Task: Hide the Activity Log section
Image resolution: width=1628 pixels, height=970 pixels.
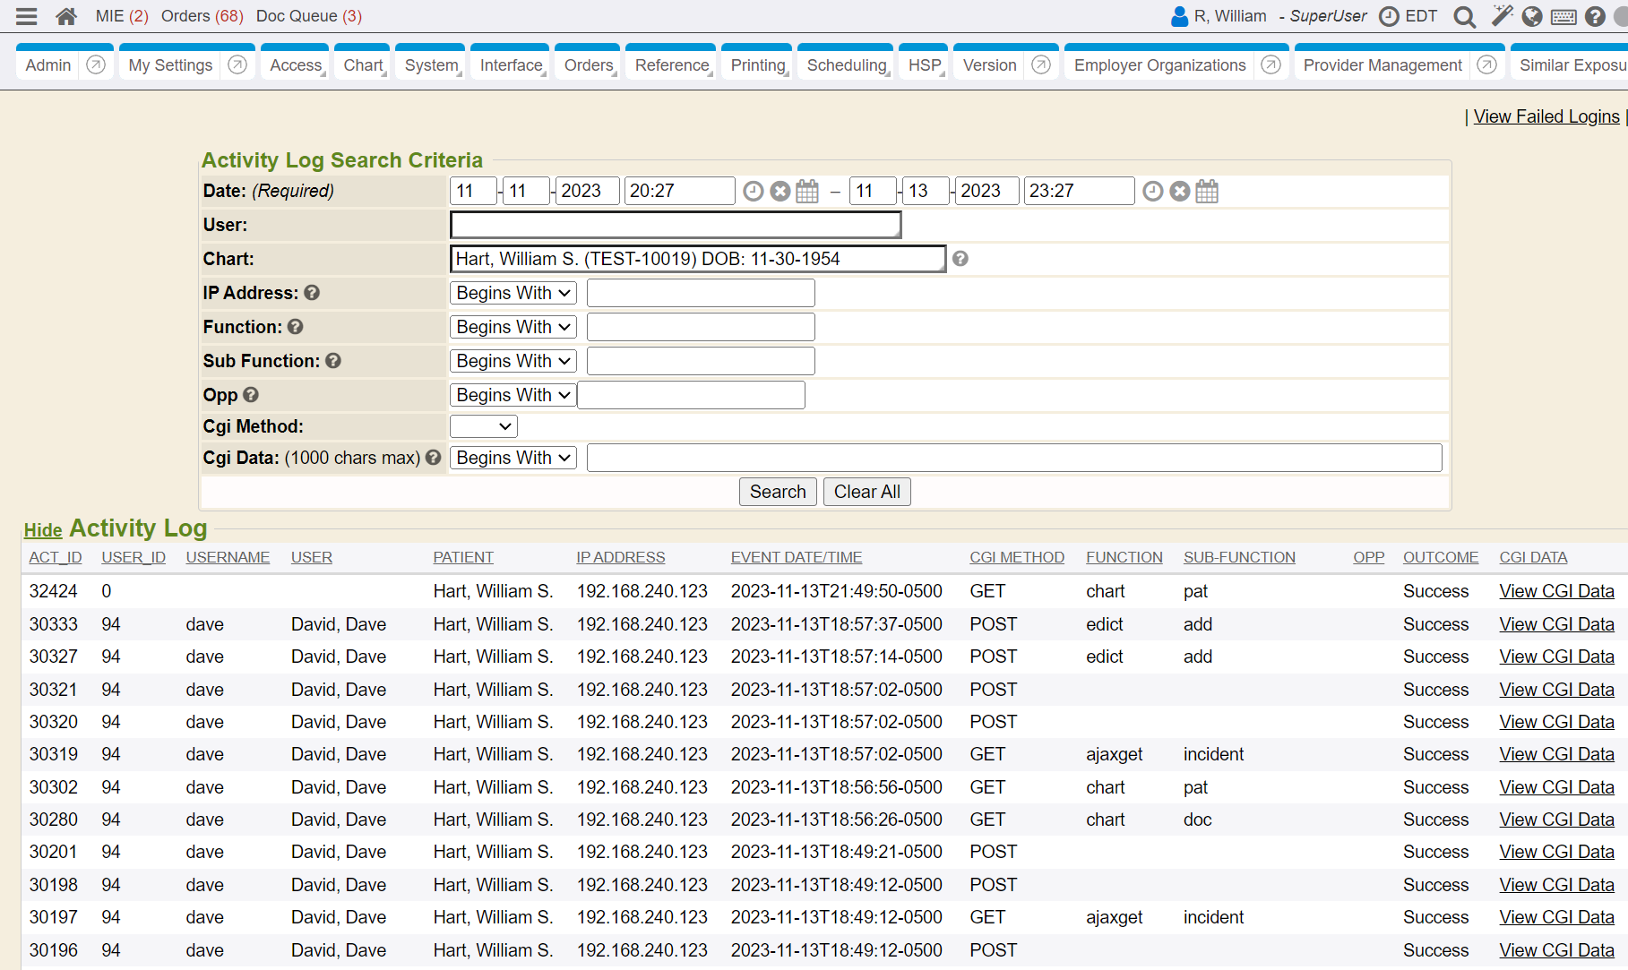Action: click(42, 530)
